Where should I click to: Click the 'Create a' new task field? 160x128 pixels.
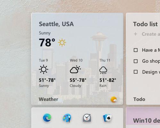[x=151, y=34]
